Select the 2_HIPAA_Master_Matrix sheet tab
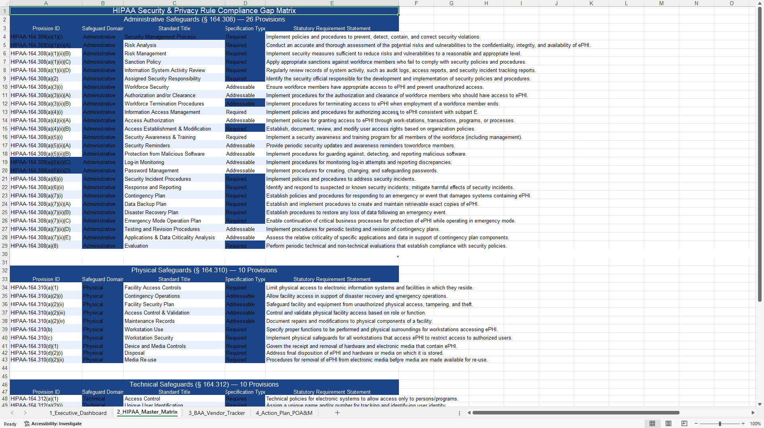Viewport: 764px width, 428px height. click(x=147, y=412)
